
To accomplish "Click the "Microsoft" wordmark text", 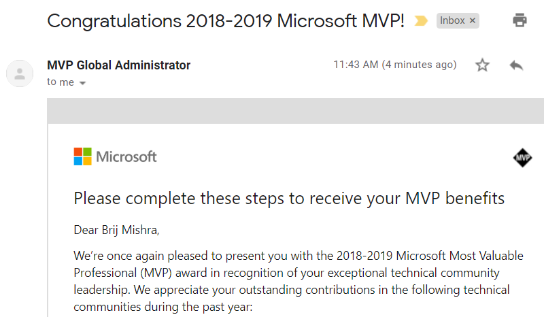I will (126, 157).
